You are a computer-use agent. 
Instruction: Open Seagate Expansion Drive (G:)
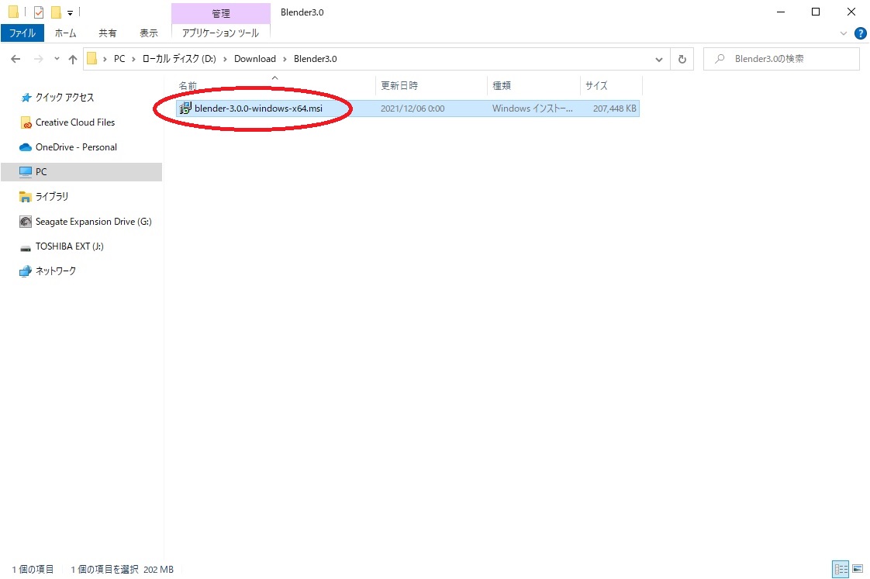[93, 222]
